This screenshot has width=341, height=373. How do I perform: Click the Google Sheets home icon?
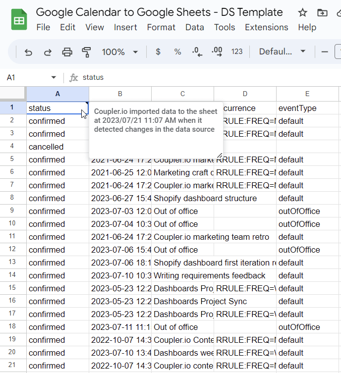coord(19,20)
